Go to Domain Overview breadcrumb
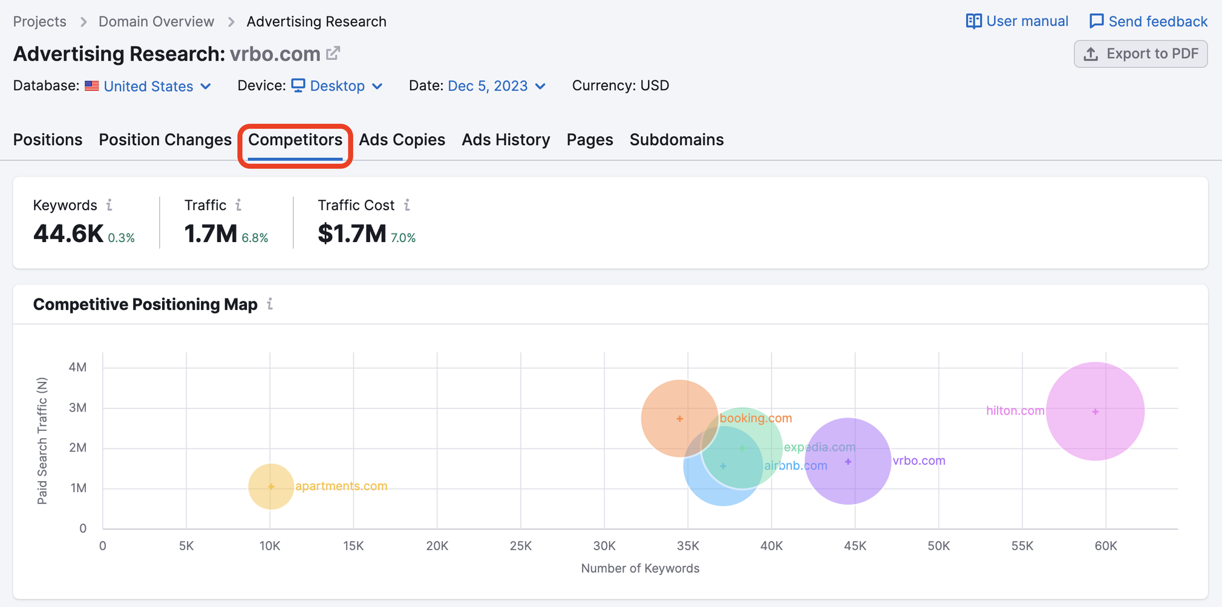The image size is (1222, 607). 156,22
